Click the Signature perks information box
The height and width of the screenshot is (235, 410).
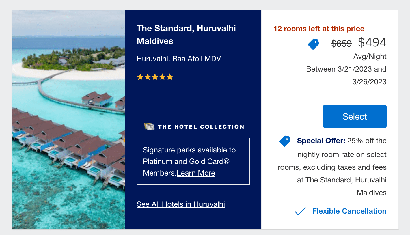click(x=193, y=161)
